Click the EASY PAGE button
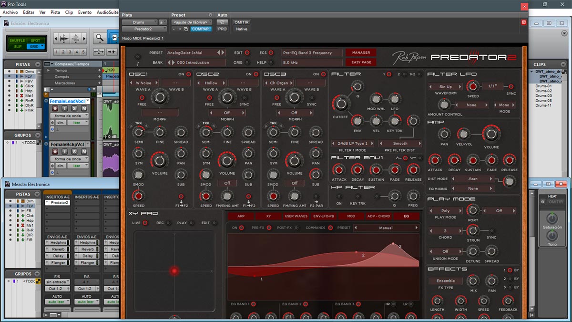The image size is (572, 322). pos(361,62)
